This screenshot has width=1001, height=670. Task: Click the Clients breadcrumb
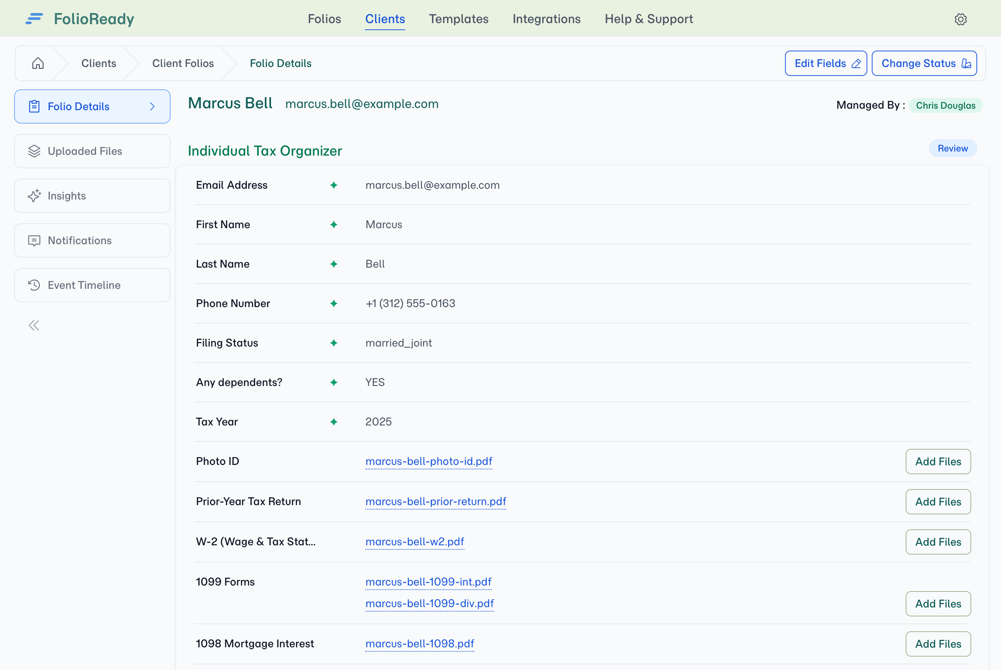[99, 63]
